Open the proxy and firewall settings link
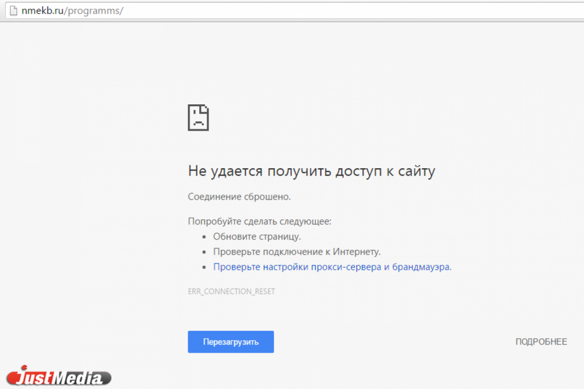Image resolution: width=584 pixels, height=389 pixels. (x=332, y=267)
